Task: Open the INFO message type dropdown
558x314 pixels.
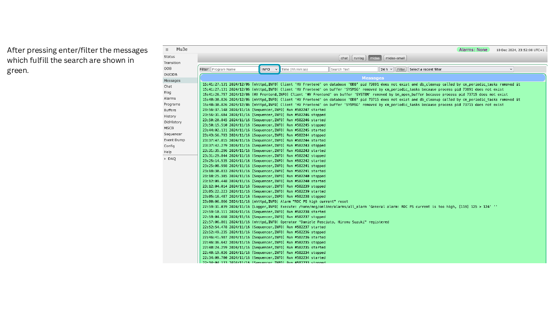Action: point(270,69)
